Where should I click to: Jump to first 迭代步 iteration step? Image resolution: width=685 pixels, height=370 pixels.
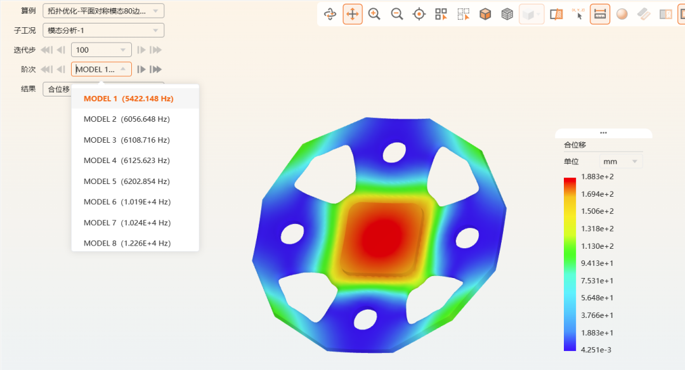click(x=47, y=50)
